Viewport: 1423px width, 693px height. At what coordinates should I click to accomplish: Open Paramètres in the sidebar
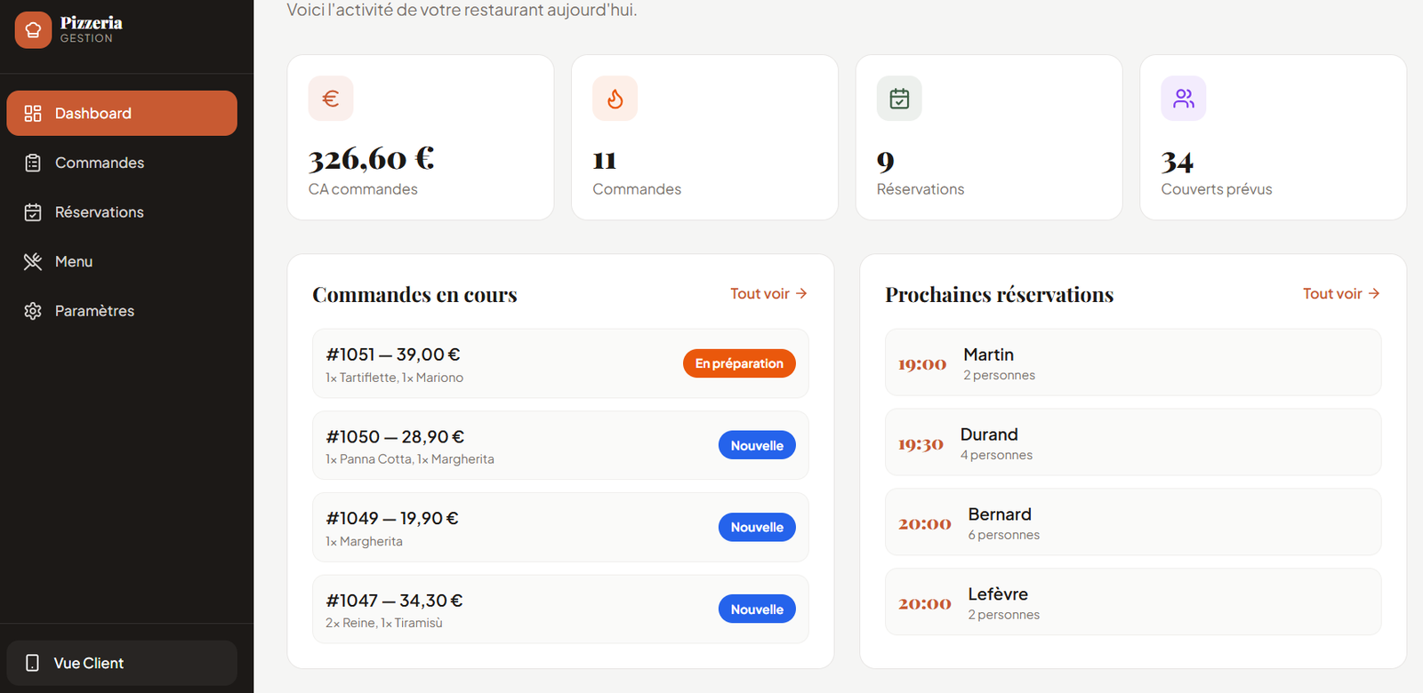pyautogui.click(x=122, y=311)
